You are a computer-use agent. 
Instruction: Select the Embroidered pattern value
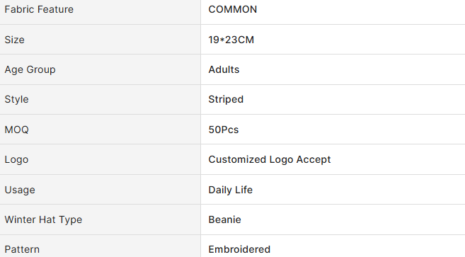(239, 249)
